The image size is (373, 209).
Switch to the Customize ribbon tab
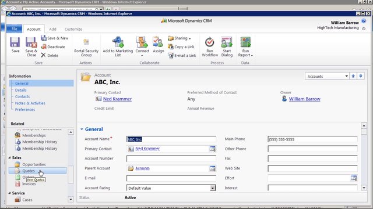[x=73, y=29]
